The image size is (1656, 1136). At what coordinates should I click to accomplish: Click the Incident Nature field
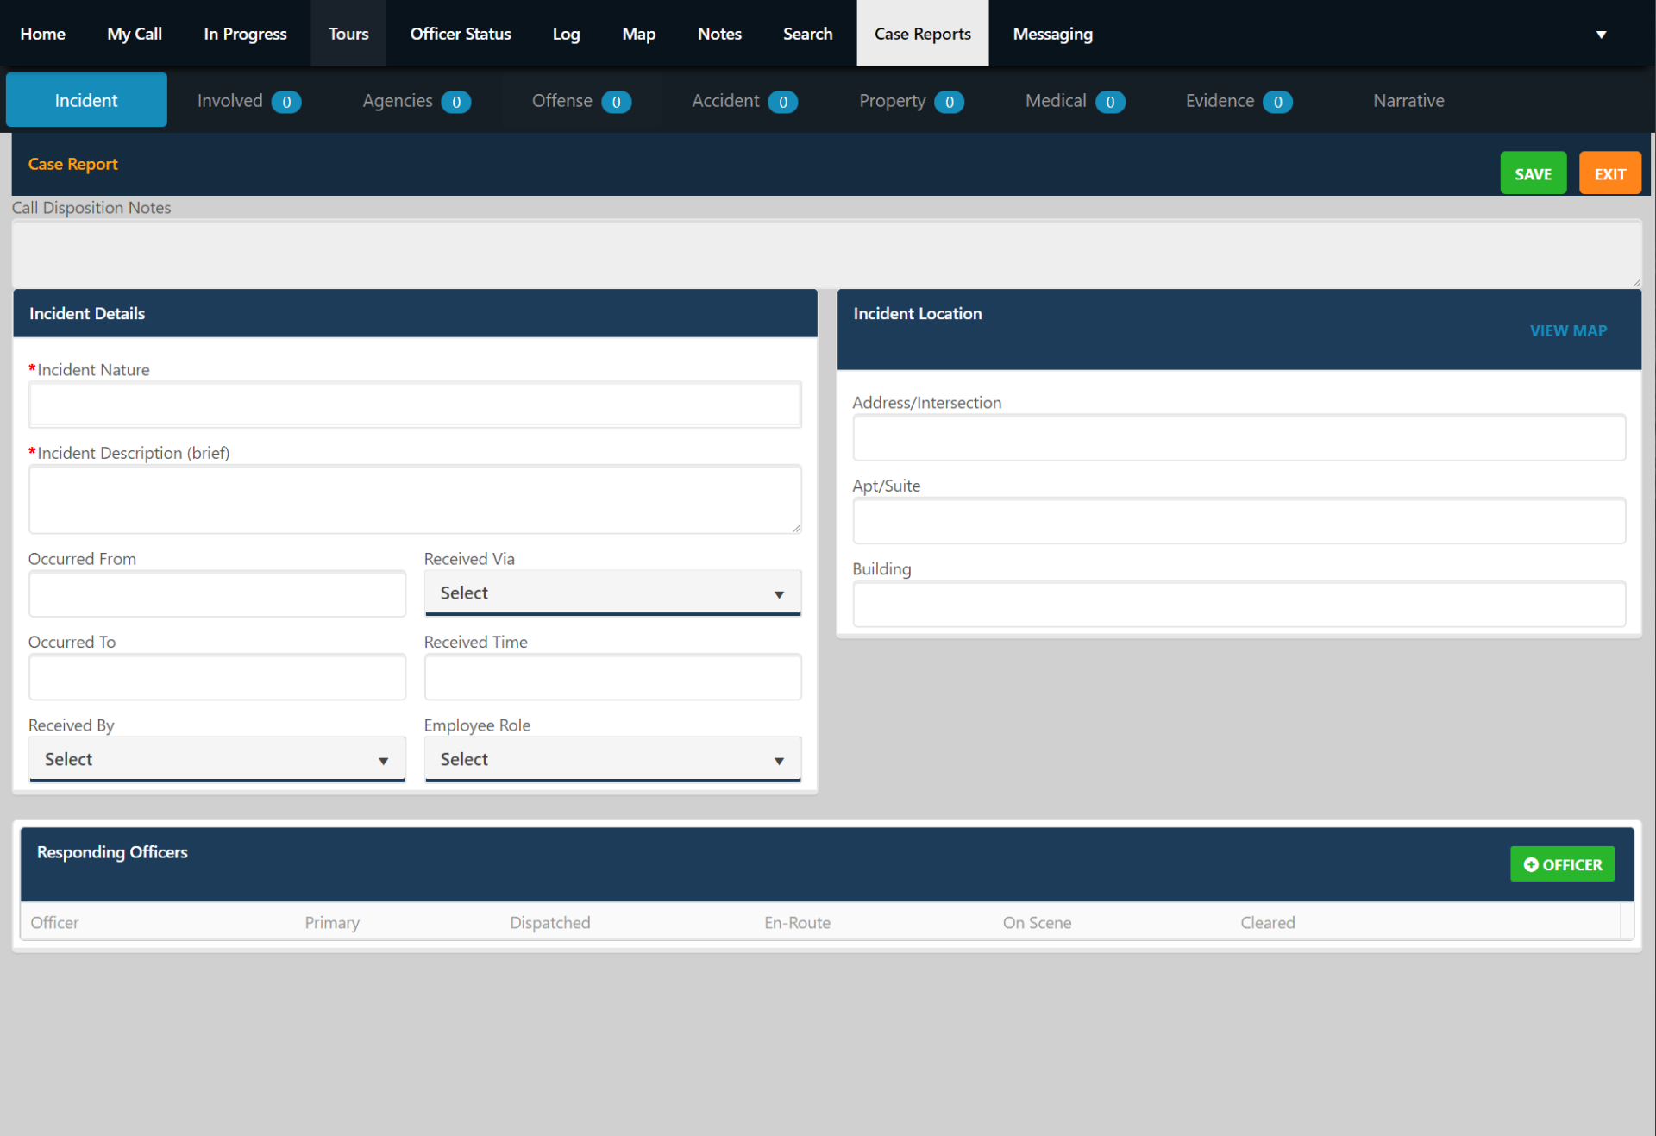pos(415,404)
